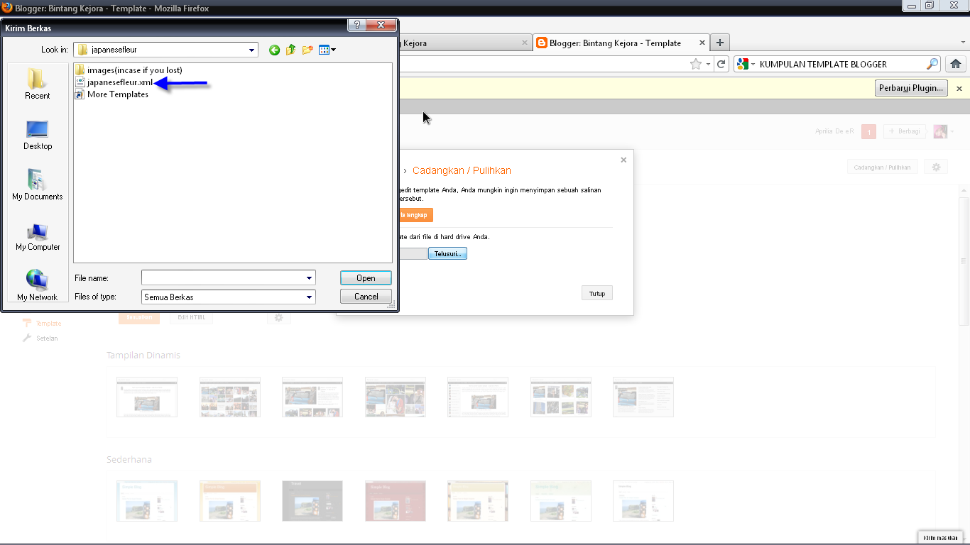Click the Tutup button in Blogger dialog

(596, 293)
